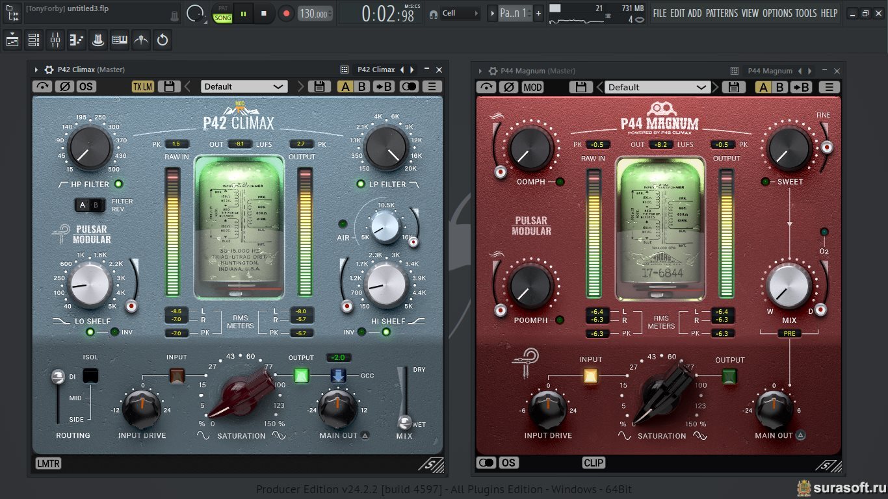This screenshot has height=499, width=888.
Task: Open P42 Climax hamburger menu
Action: tap(432, 86)
